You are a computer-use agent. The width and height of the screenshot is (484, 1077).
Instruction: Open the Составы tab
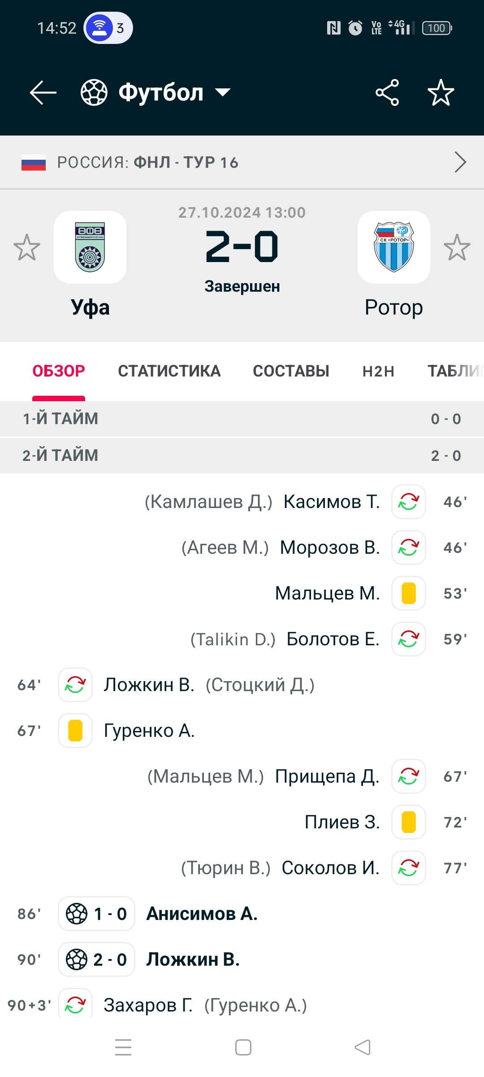[x=291, y=371]
